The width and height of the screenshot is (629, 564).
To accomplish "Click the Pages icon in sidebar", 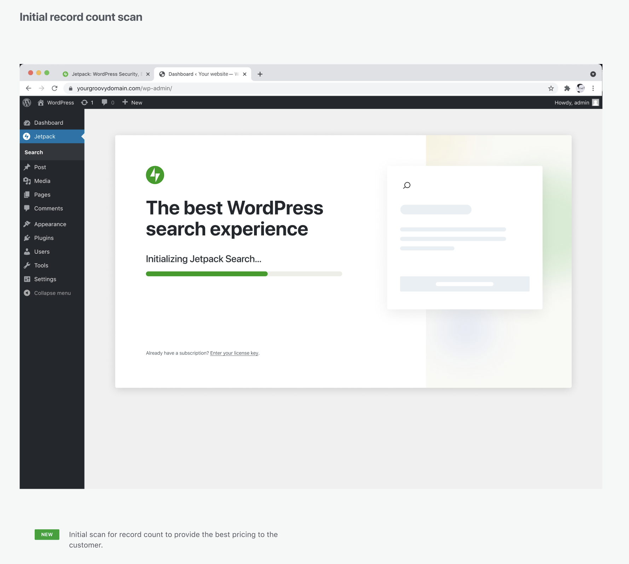I will point(27,195).
